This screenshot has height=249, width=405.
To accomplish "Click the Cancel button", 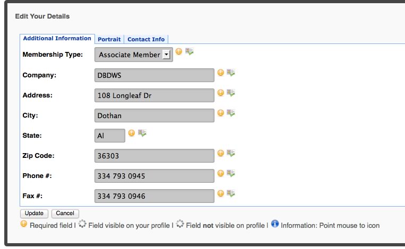I will pos(65,214).
